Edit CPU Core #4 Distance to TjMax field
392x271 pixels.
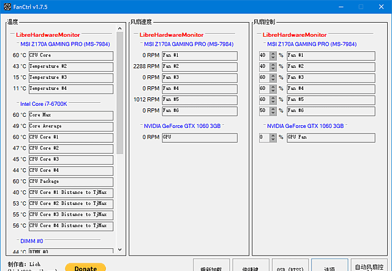(x=71, y=226)
